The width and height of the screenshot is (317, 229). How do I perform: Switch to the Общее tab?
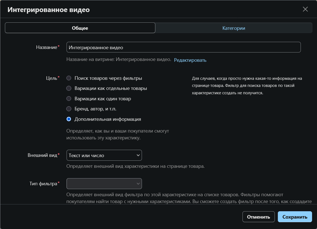point(80,28)
